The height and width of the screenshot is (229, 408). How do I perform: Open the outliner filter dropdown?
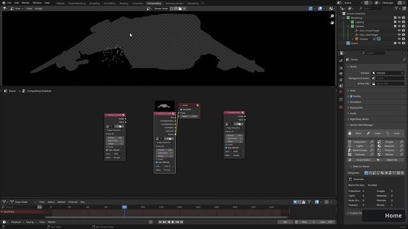point(397,8)
